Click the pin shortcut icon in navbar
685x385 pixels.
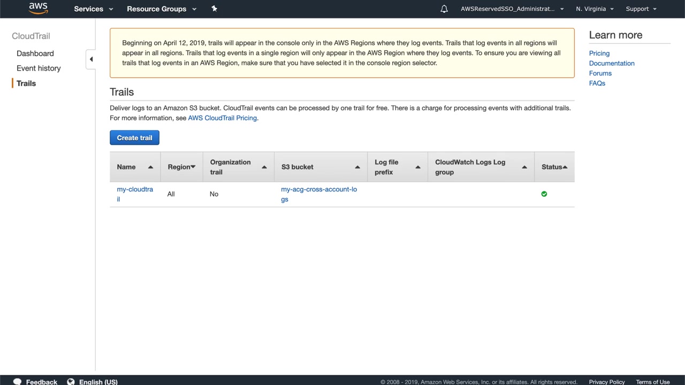click(x=214, y=9)
